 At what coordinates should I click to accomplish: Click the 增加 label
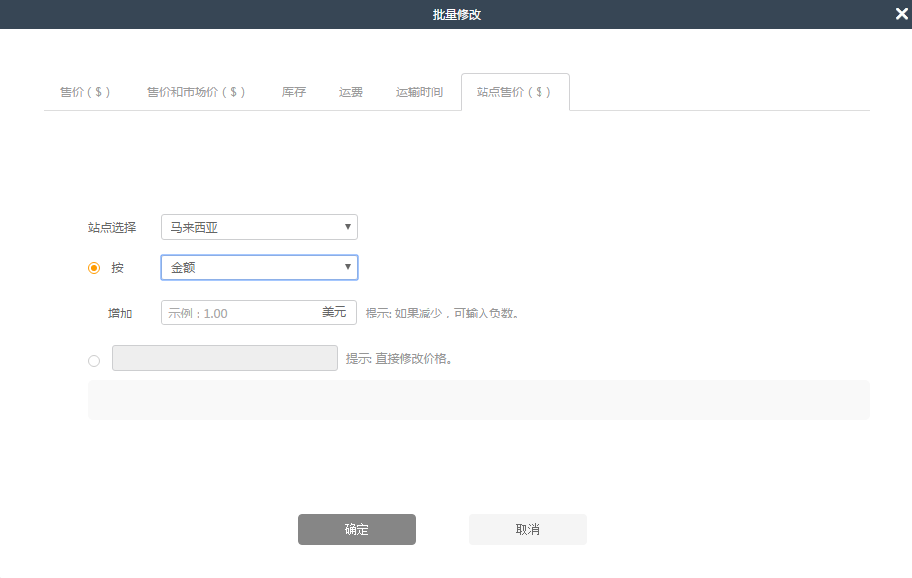pos(118,313)
